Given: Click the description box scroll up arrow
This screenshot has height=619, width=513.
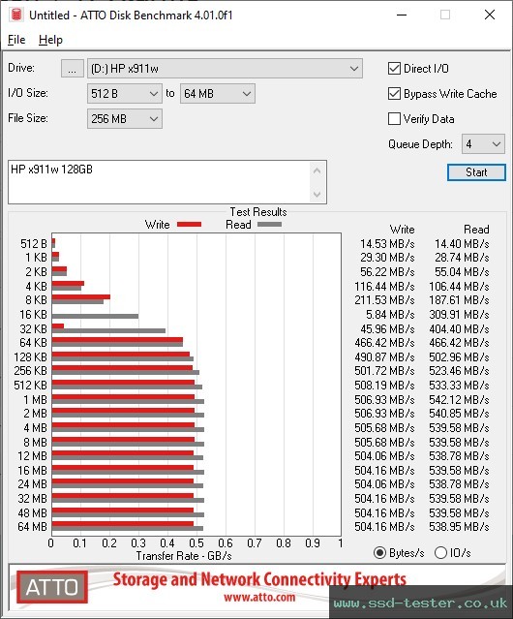Looking at the screenshot, I should pos(317,170).
